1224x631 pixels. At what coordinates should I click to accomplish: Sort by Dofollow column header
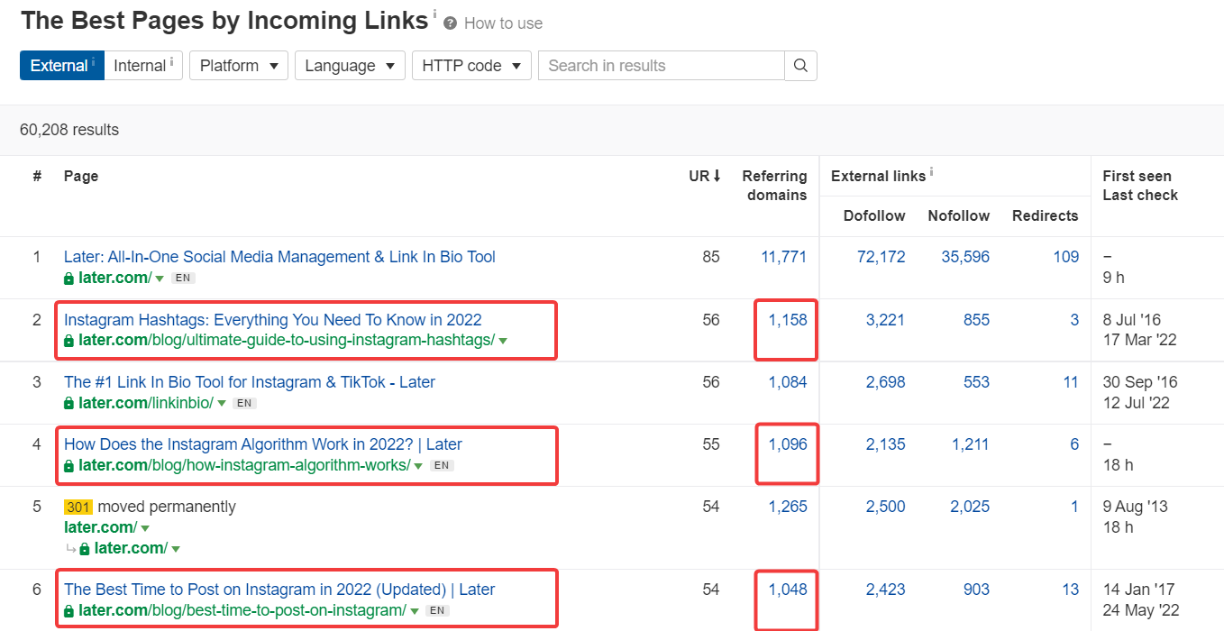point(874,216)
